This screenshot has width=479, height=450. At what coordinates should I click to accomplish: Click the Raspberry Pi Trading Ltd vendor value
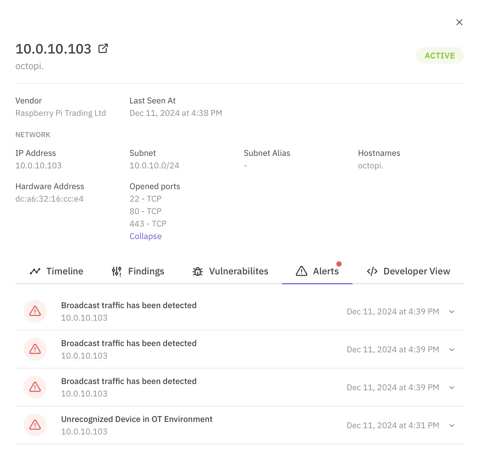[61, 113]
